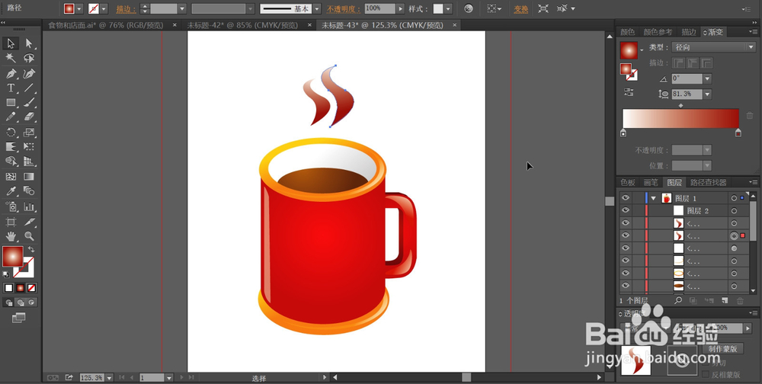The height and width of the screenshot is (384, 762).
Task: Open the gradient angle dropdown arrow
Action: 707,78
